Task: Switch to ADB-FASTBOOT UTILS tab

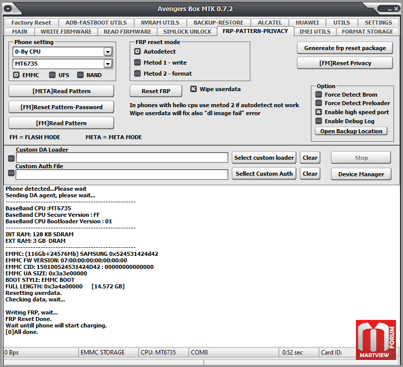Action: click(96, 23)
